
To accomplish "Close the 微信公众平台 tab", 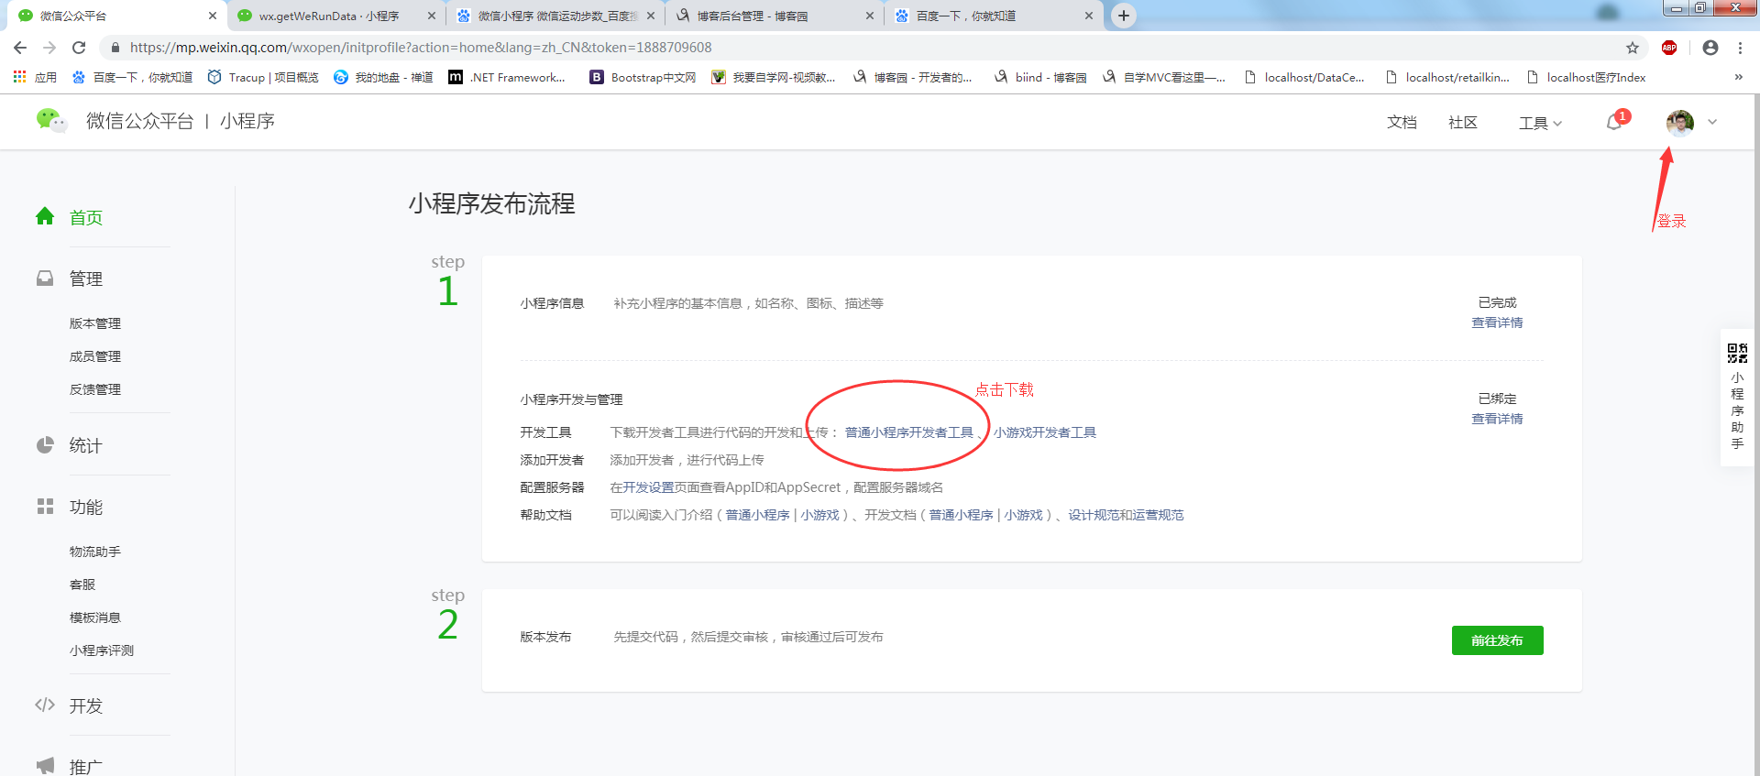I will coord(213,16).
